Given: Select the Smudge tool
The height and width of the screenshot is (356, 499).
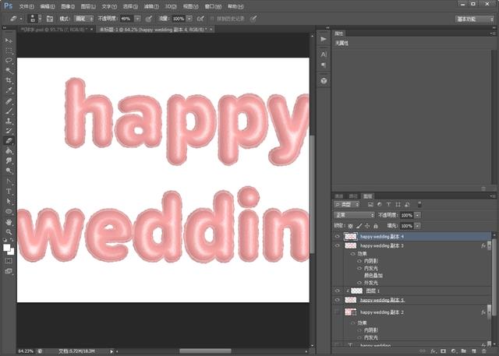Looking at the screenshot, I should [x=9, y=160].
